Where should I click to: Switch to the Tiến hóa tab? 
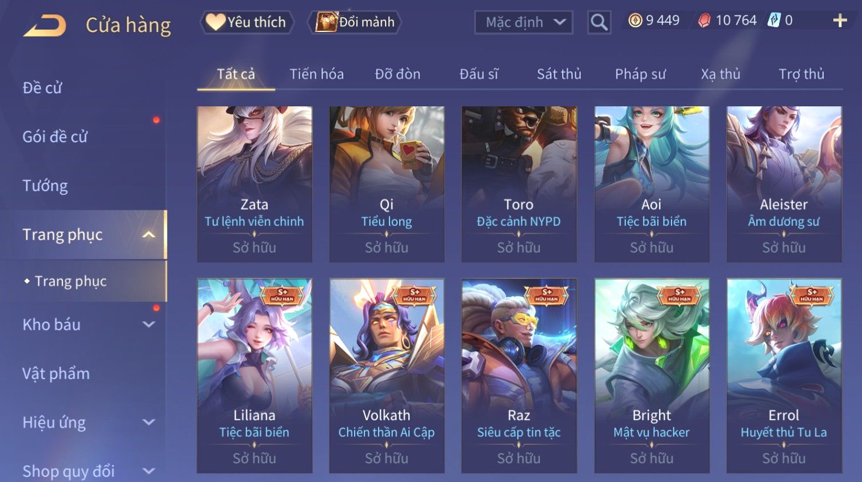point(316,74)
